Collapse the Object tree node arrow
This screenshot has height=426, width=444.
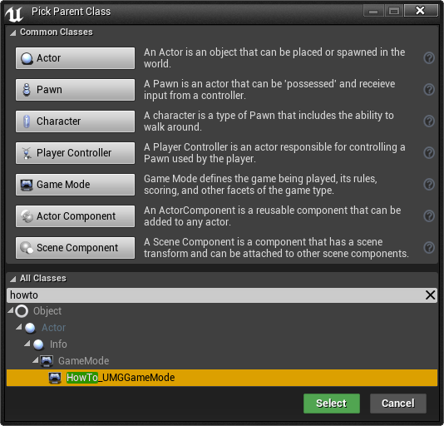tap(11, 310)
